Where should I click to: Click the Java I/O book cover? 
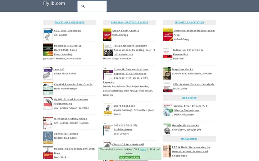48,73
